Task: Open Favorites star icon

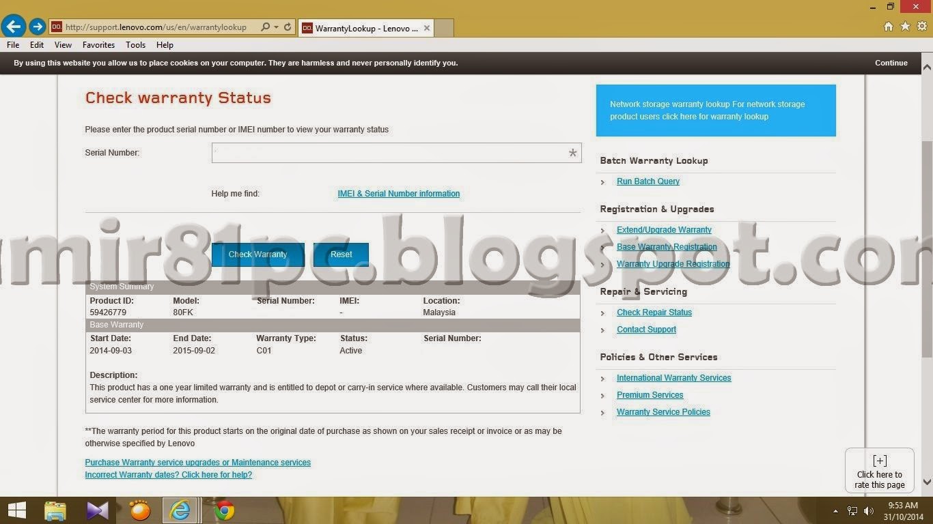Action: click(x=905, y=27)
